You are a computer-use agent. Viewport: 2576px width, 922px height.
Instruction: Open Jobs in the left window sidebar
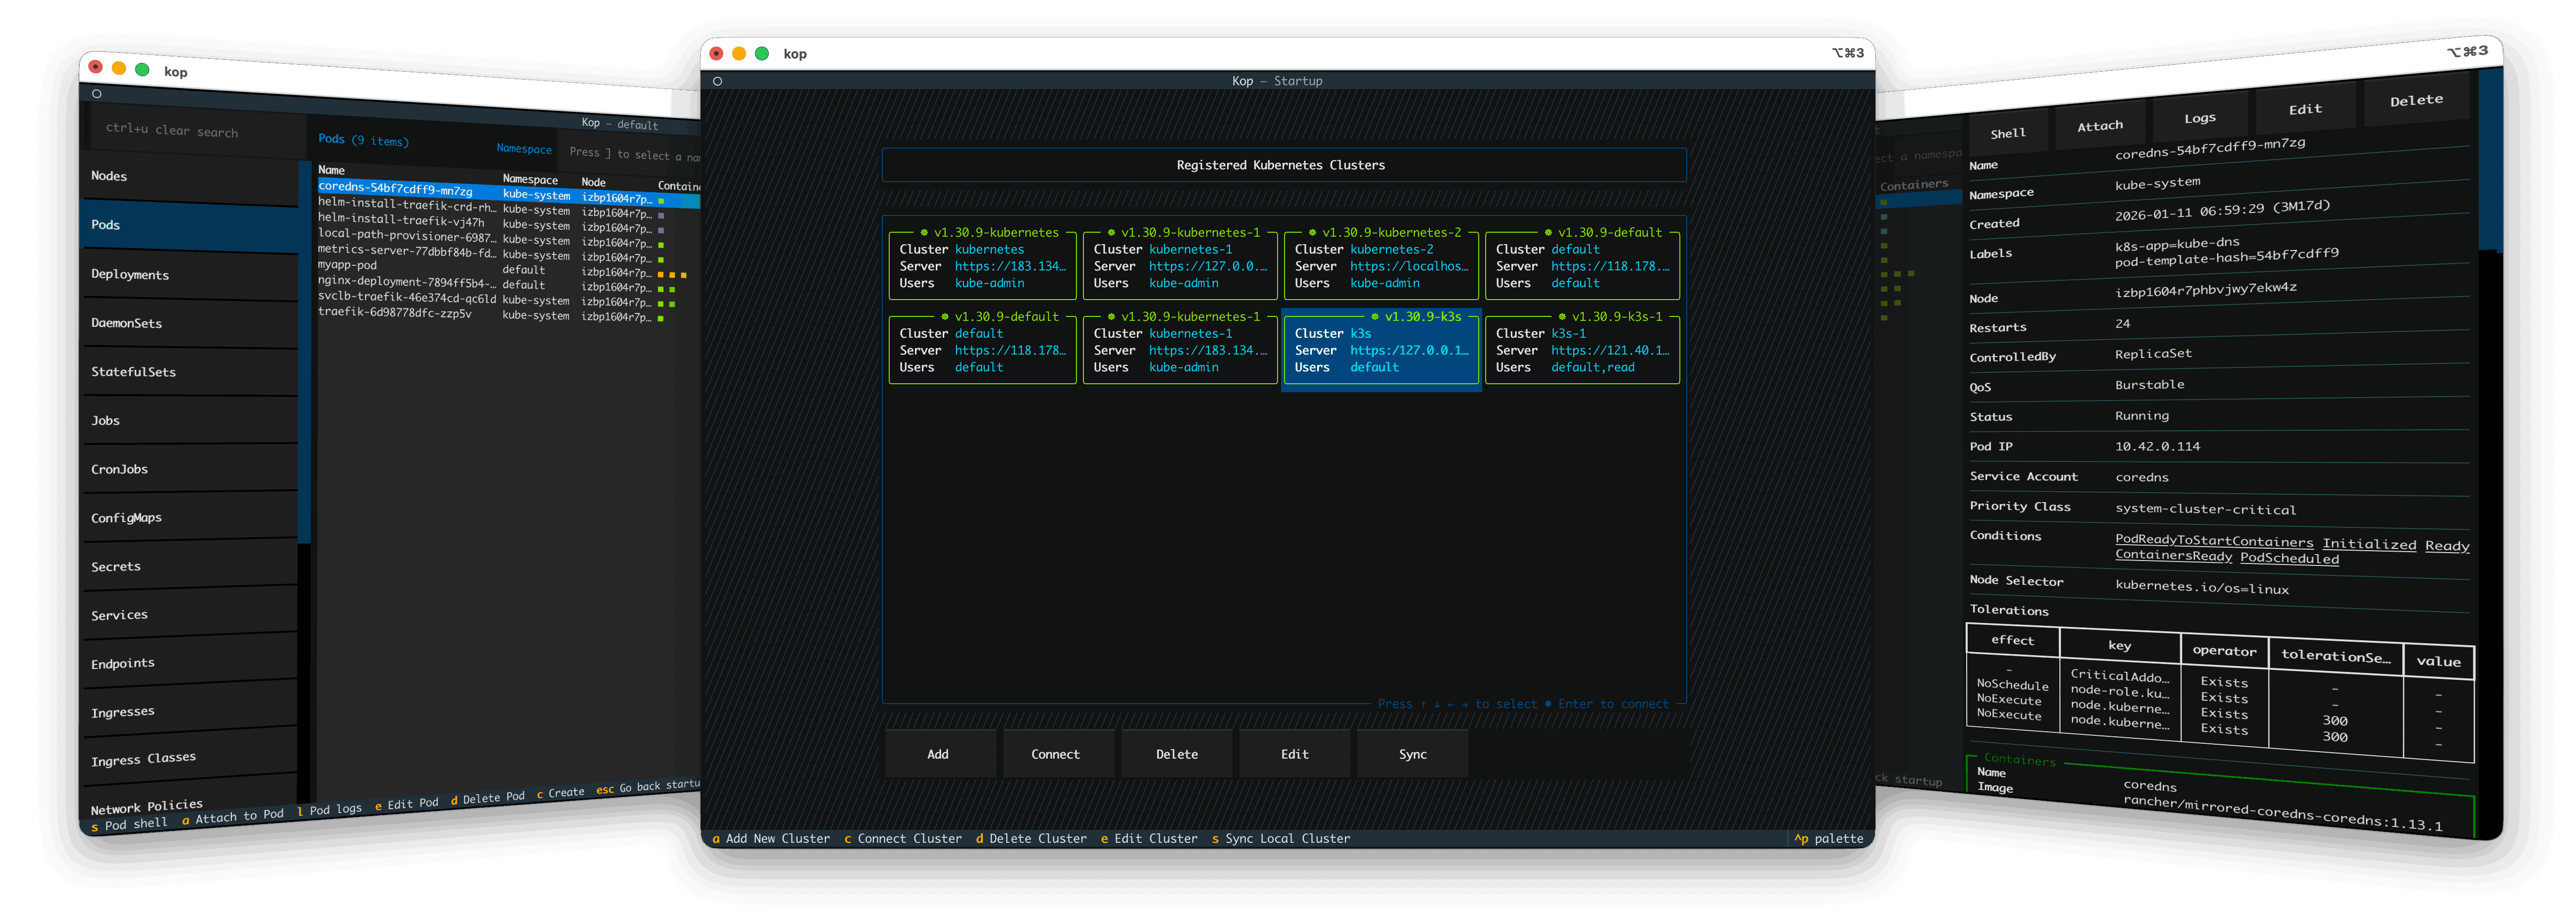pos(189,421)
